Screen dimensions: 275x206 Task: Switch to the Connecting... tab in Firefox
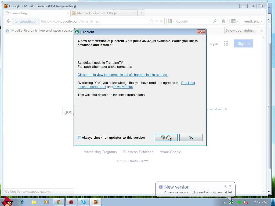[x=36, y=13]
